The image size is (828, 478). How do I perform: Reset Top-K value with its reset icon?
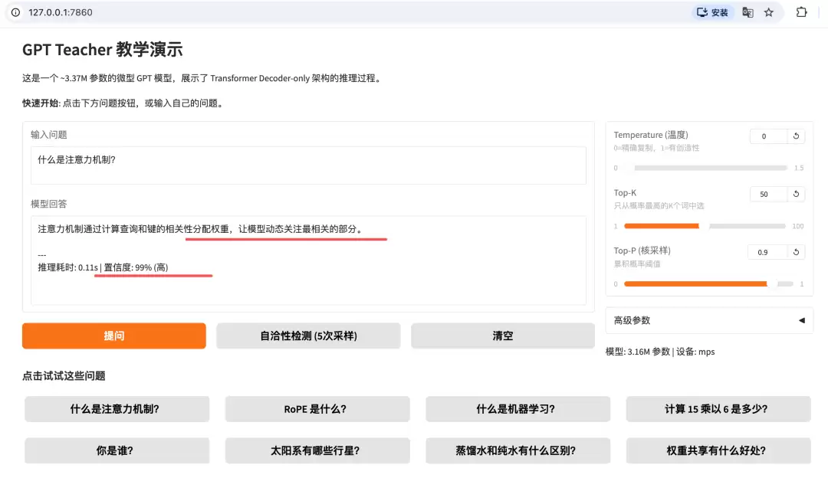796,194
